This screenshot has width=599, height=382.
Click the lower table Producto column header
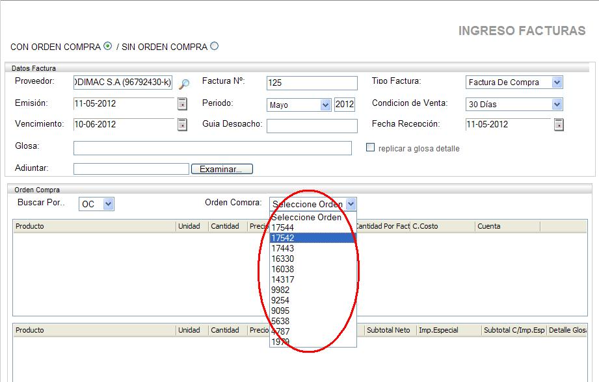coord(94,330)
